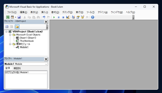Switch to the 全体 properties tab
162x93 pixels.
tap(8, 68)
